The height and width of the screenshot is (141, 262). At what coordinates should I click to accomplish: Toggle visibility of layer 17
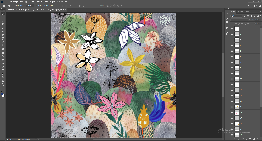pyautogui.click(x=232, y=118)
